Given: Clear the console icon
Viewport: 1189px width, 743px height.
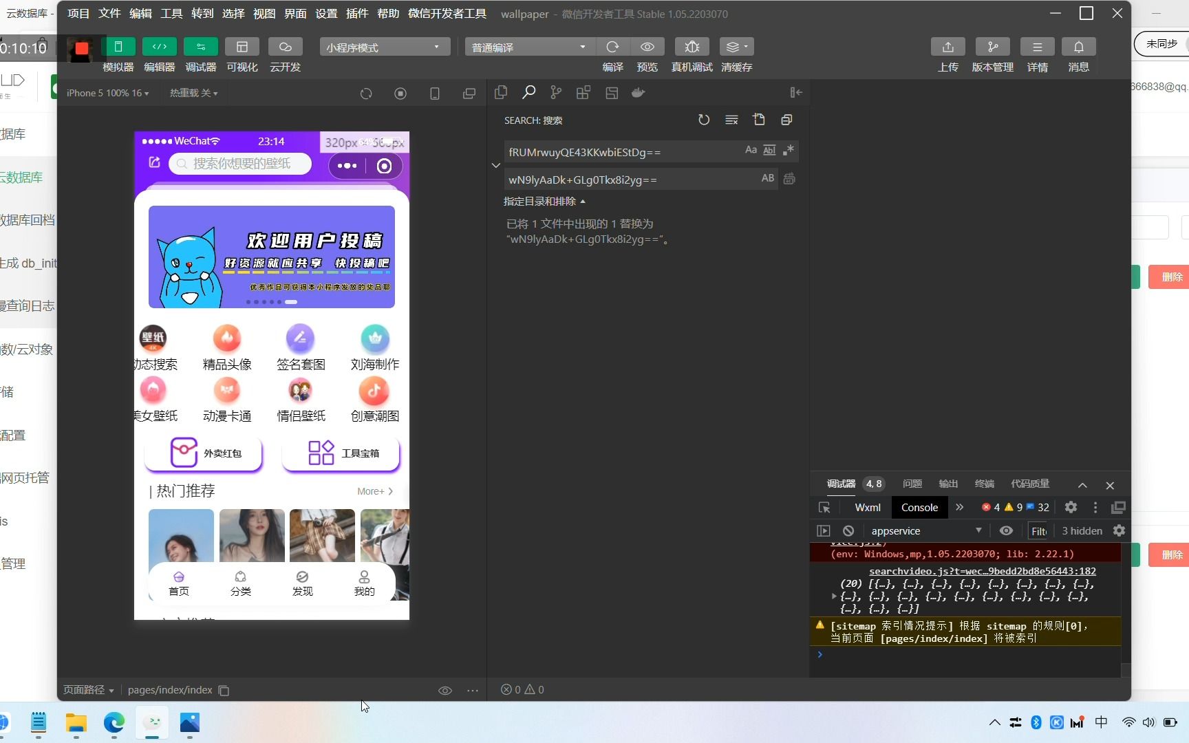Looking at the screenshot, I should (x=848, y=530).
